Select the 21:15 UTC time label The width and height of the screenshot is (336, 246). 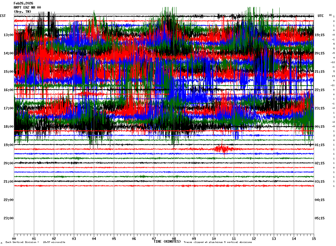[320, 72]
